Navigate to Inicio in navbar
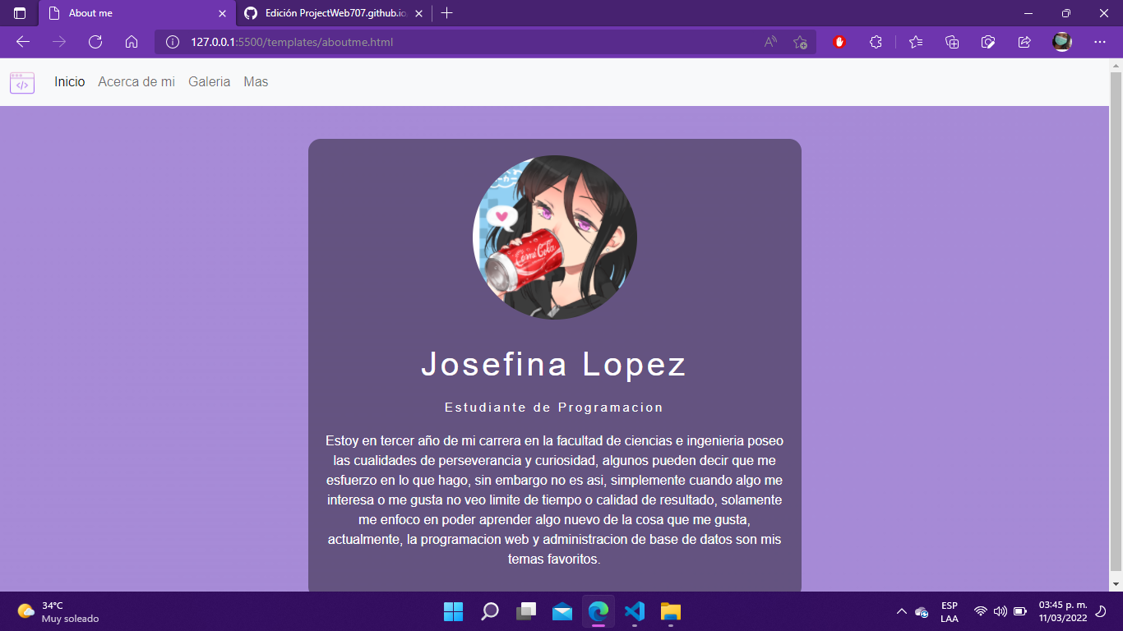1123x631 pixels. point(70,82)
